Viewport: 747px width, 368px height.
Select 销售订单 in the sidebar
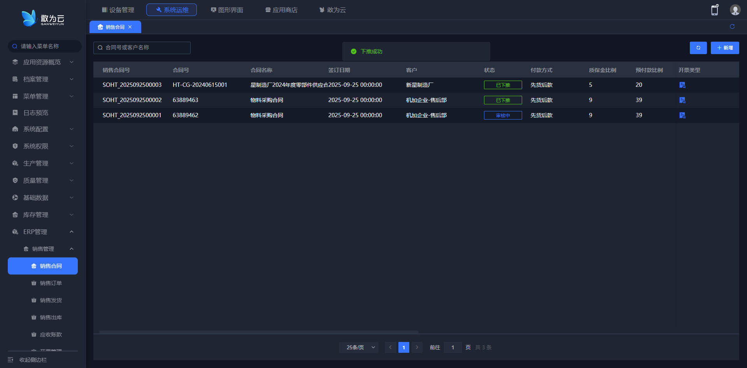tap(51, 283)
